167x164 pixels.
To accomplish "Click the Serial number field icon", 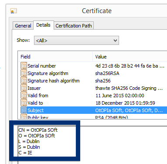I will tap(24, 66).
